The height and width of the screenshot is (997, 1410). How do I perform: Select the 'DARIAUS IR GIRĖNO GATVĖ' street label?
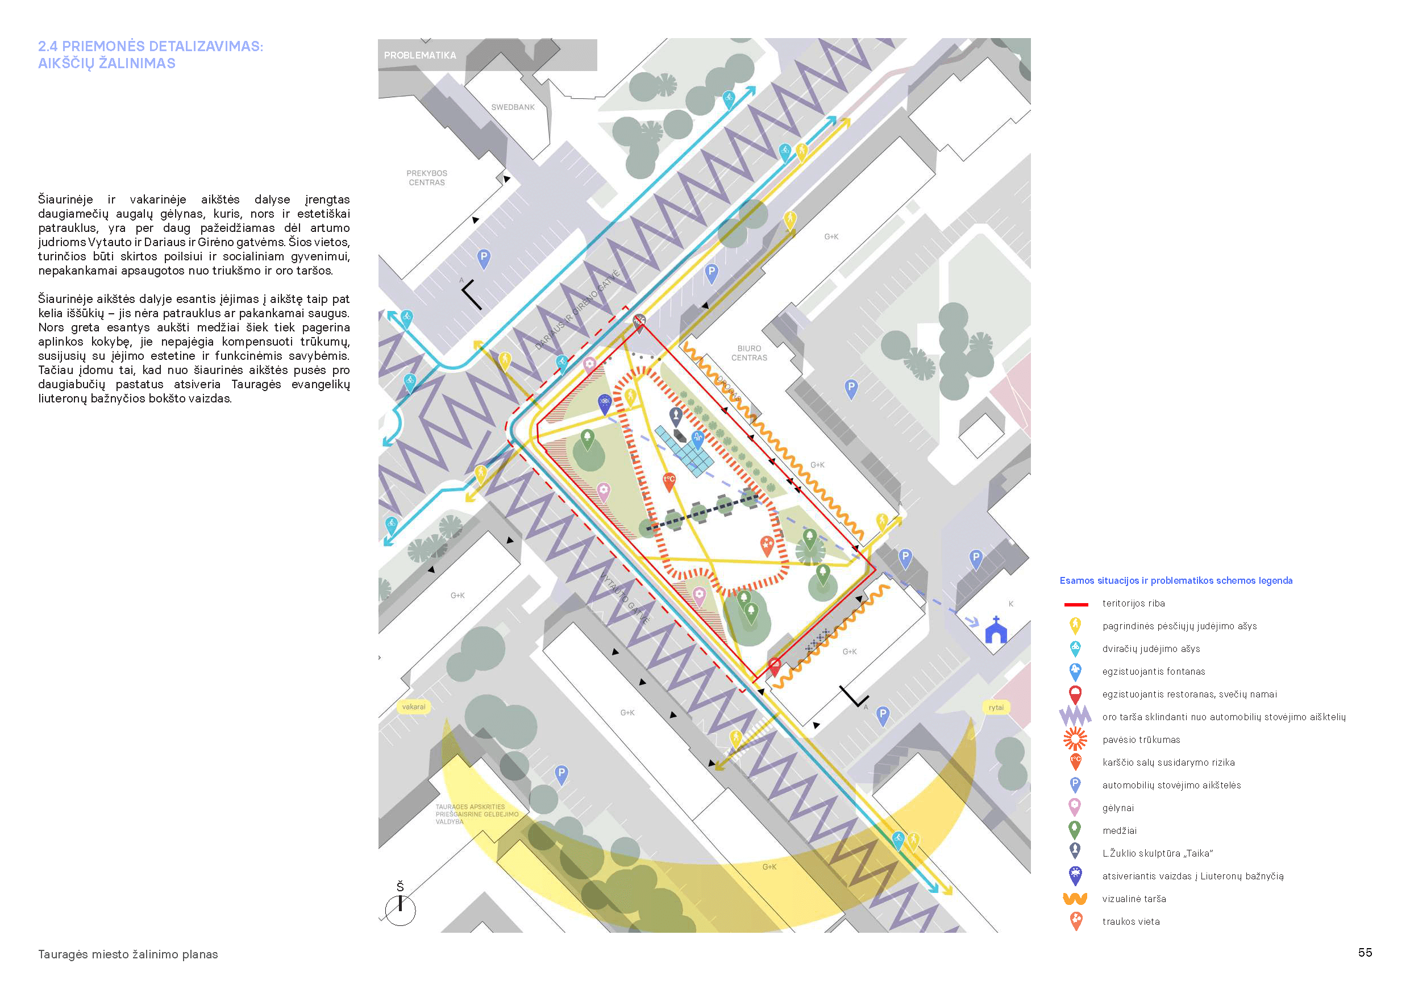pos(577,310)
